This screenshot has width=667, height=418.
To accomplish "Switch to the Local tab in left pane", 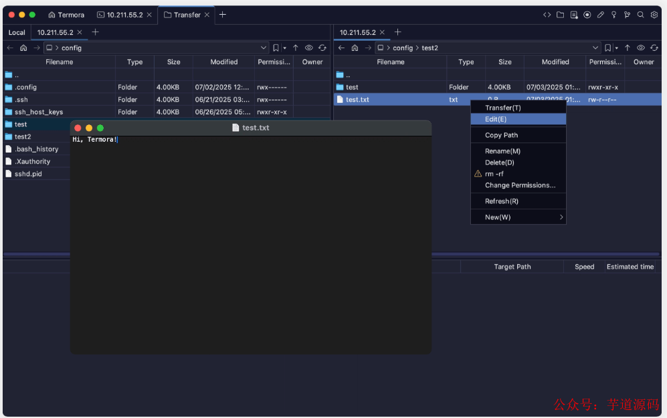I will click(x=17, y=32).
